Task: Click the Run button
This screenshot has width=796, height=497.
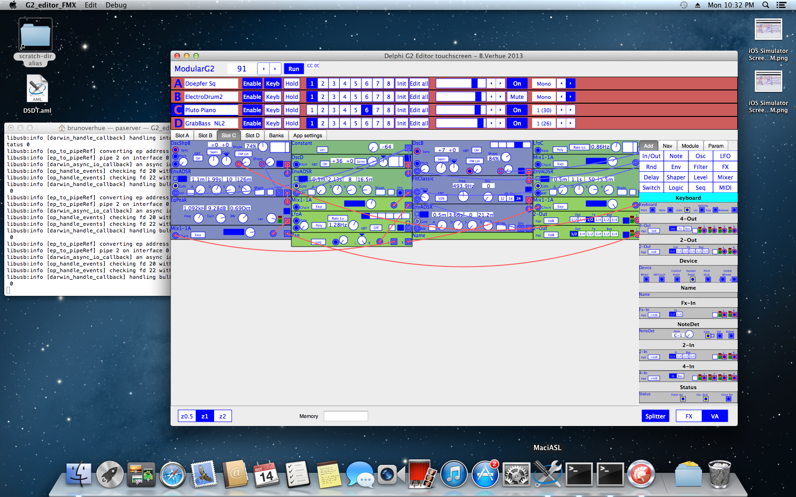Action: tap(294, 69)
